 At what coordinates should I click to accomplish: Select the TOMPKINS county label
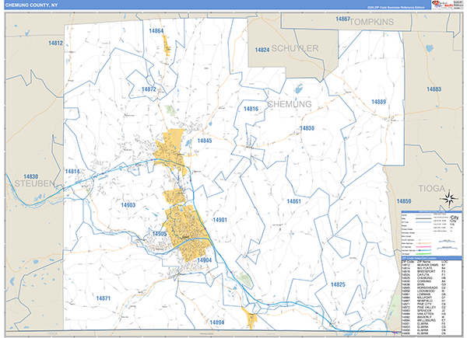tap(378, 23)
